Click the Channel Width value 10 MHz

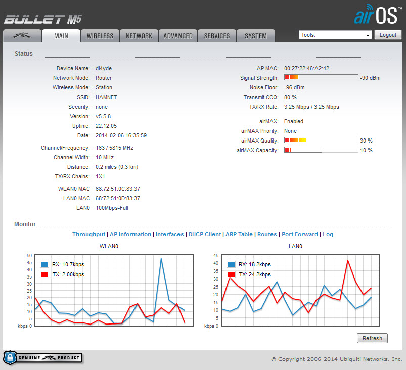tap(105, 157)
